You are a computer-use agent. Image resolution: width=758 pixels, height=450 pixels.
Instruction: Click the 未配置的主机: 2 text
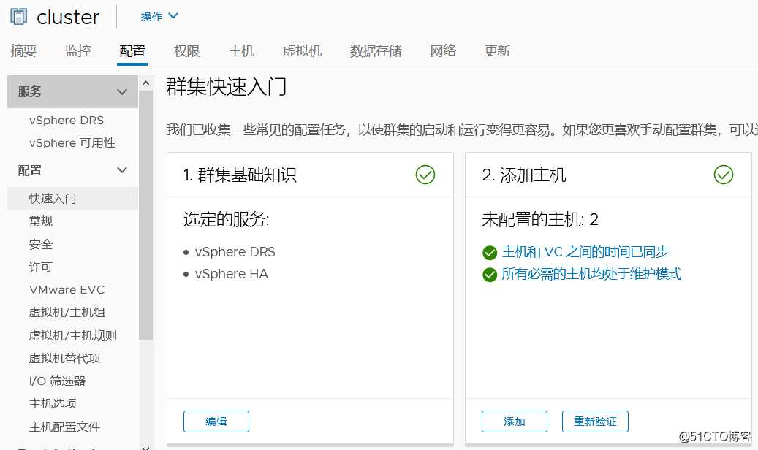540,219
